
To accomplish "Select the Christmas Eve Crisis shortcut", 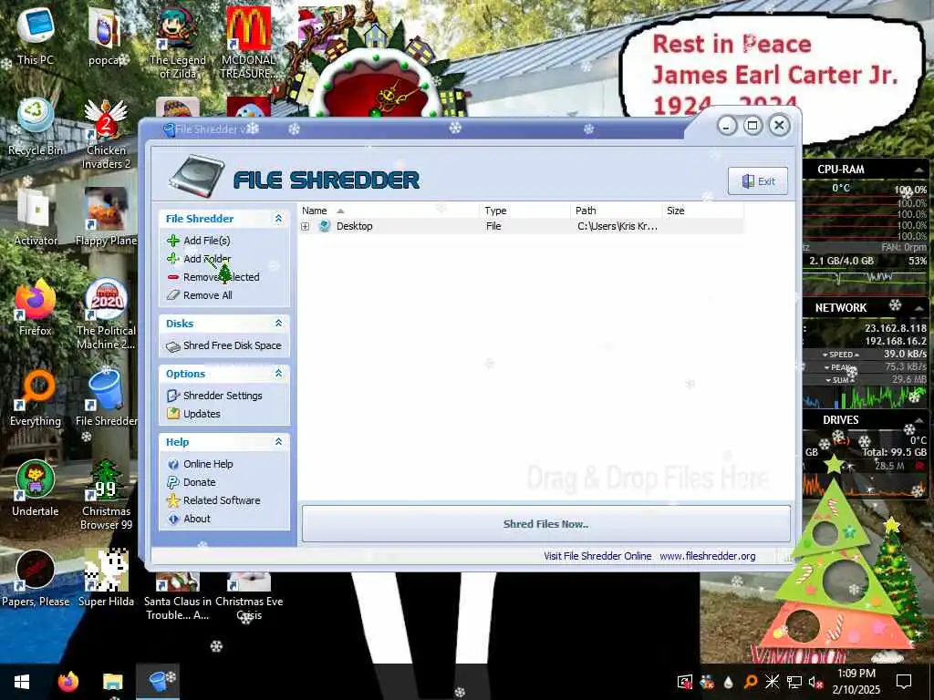I will (x=249, y=597).
